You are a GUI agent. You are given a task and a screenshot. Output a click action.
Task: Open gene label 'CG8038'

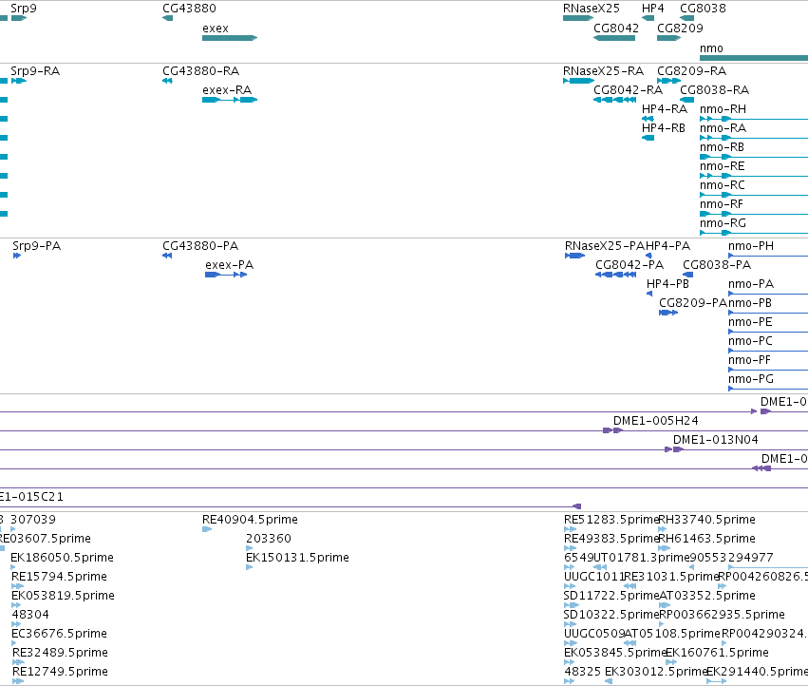pyautogui.click(x=703, y=9)
